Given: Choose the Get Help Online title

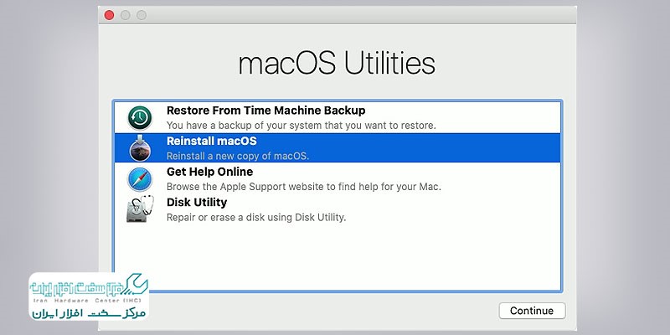Looking at the screenshot, I should pyautogui.click(x=210, y=172).
